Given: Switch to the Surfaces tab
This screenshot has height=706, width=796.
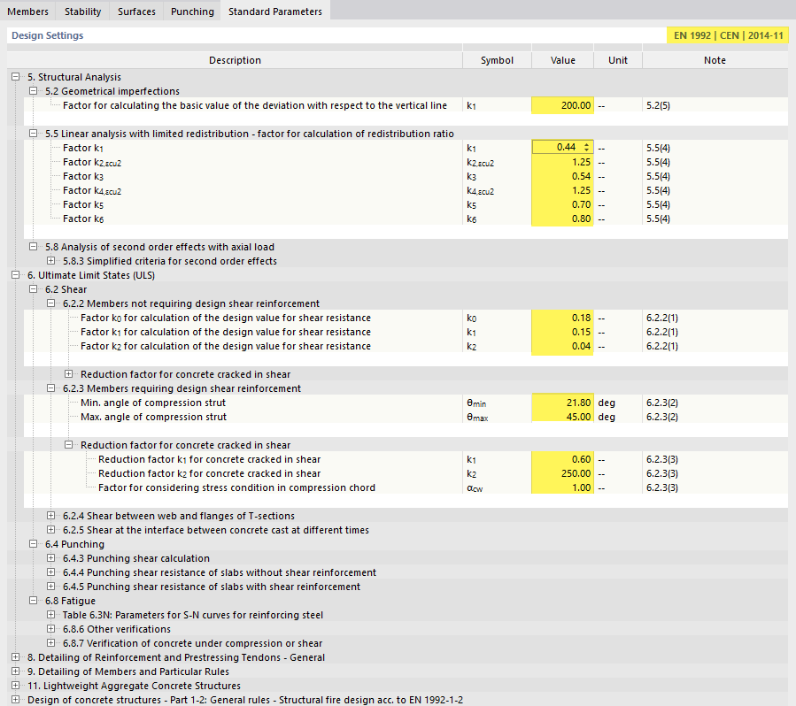Looking at the screenshot, I should pyautogui.click(x=136, y=12).
